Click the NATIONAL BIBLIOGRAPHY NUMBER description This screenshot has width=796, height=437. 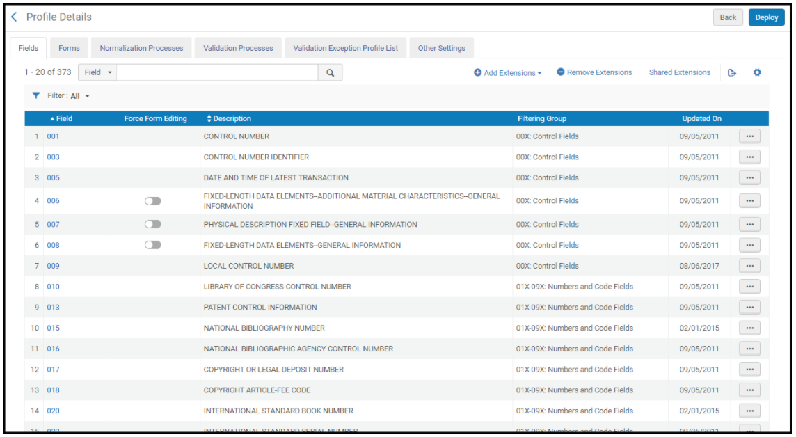pos(264,328)
